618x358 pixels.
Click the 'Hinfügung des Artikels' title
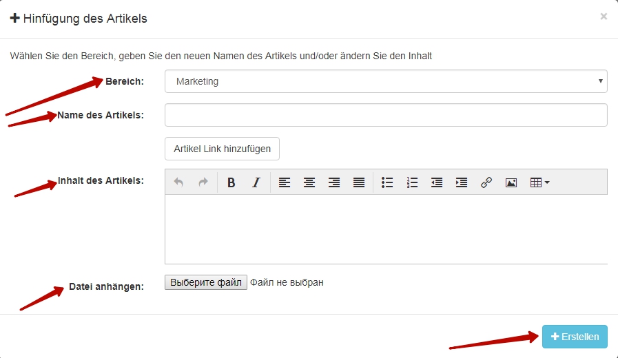point(85,19)
